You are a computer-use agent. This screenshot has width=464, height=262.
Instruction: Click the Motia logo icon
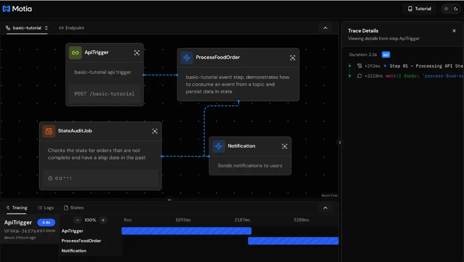tap(6, 9)
